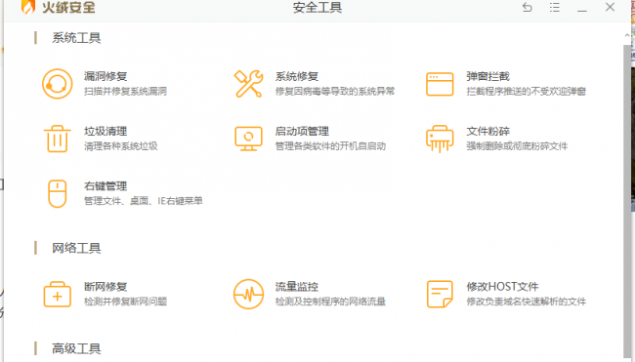This screenshot has height=362, width=635.
Task: Open the 弹窗拦截 popup window icon
Action: point(440,84)
